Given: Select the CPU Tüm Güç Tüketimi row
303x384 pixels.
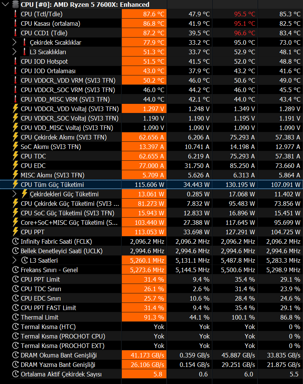Looking at the screenshot, I should click(x=151, y=184).
